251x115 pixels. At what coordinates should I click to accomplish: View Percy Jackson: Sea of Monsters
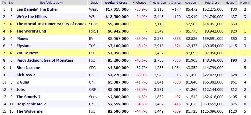[x=45, y=60]
